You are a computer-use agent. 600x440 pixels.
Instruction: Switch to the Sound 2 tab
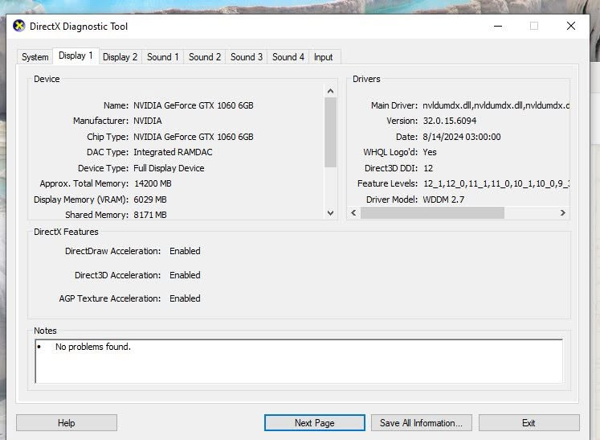205,57
